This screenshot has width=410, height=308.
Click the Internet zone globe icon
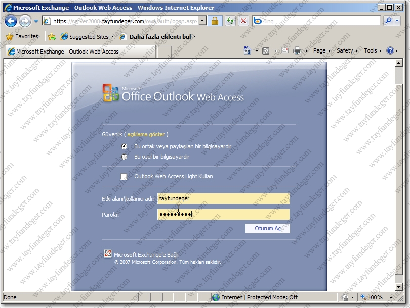tap(216, 297)
